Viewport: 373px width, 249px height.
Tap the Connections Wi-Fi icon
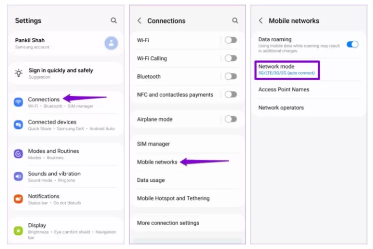point(18,102)
